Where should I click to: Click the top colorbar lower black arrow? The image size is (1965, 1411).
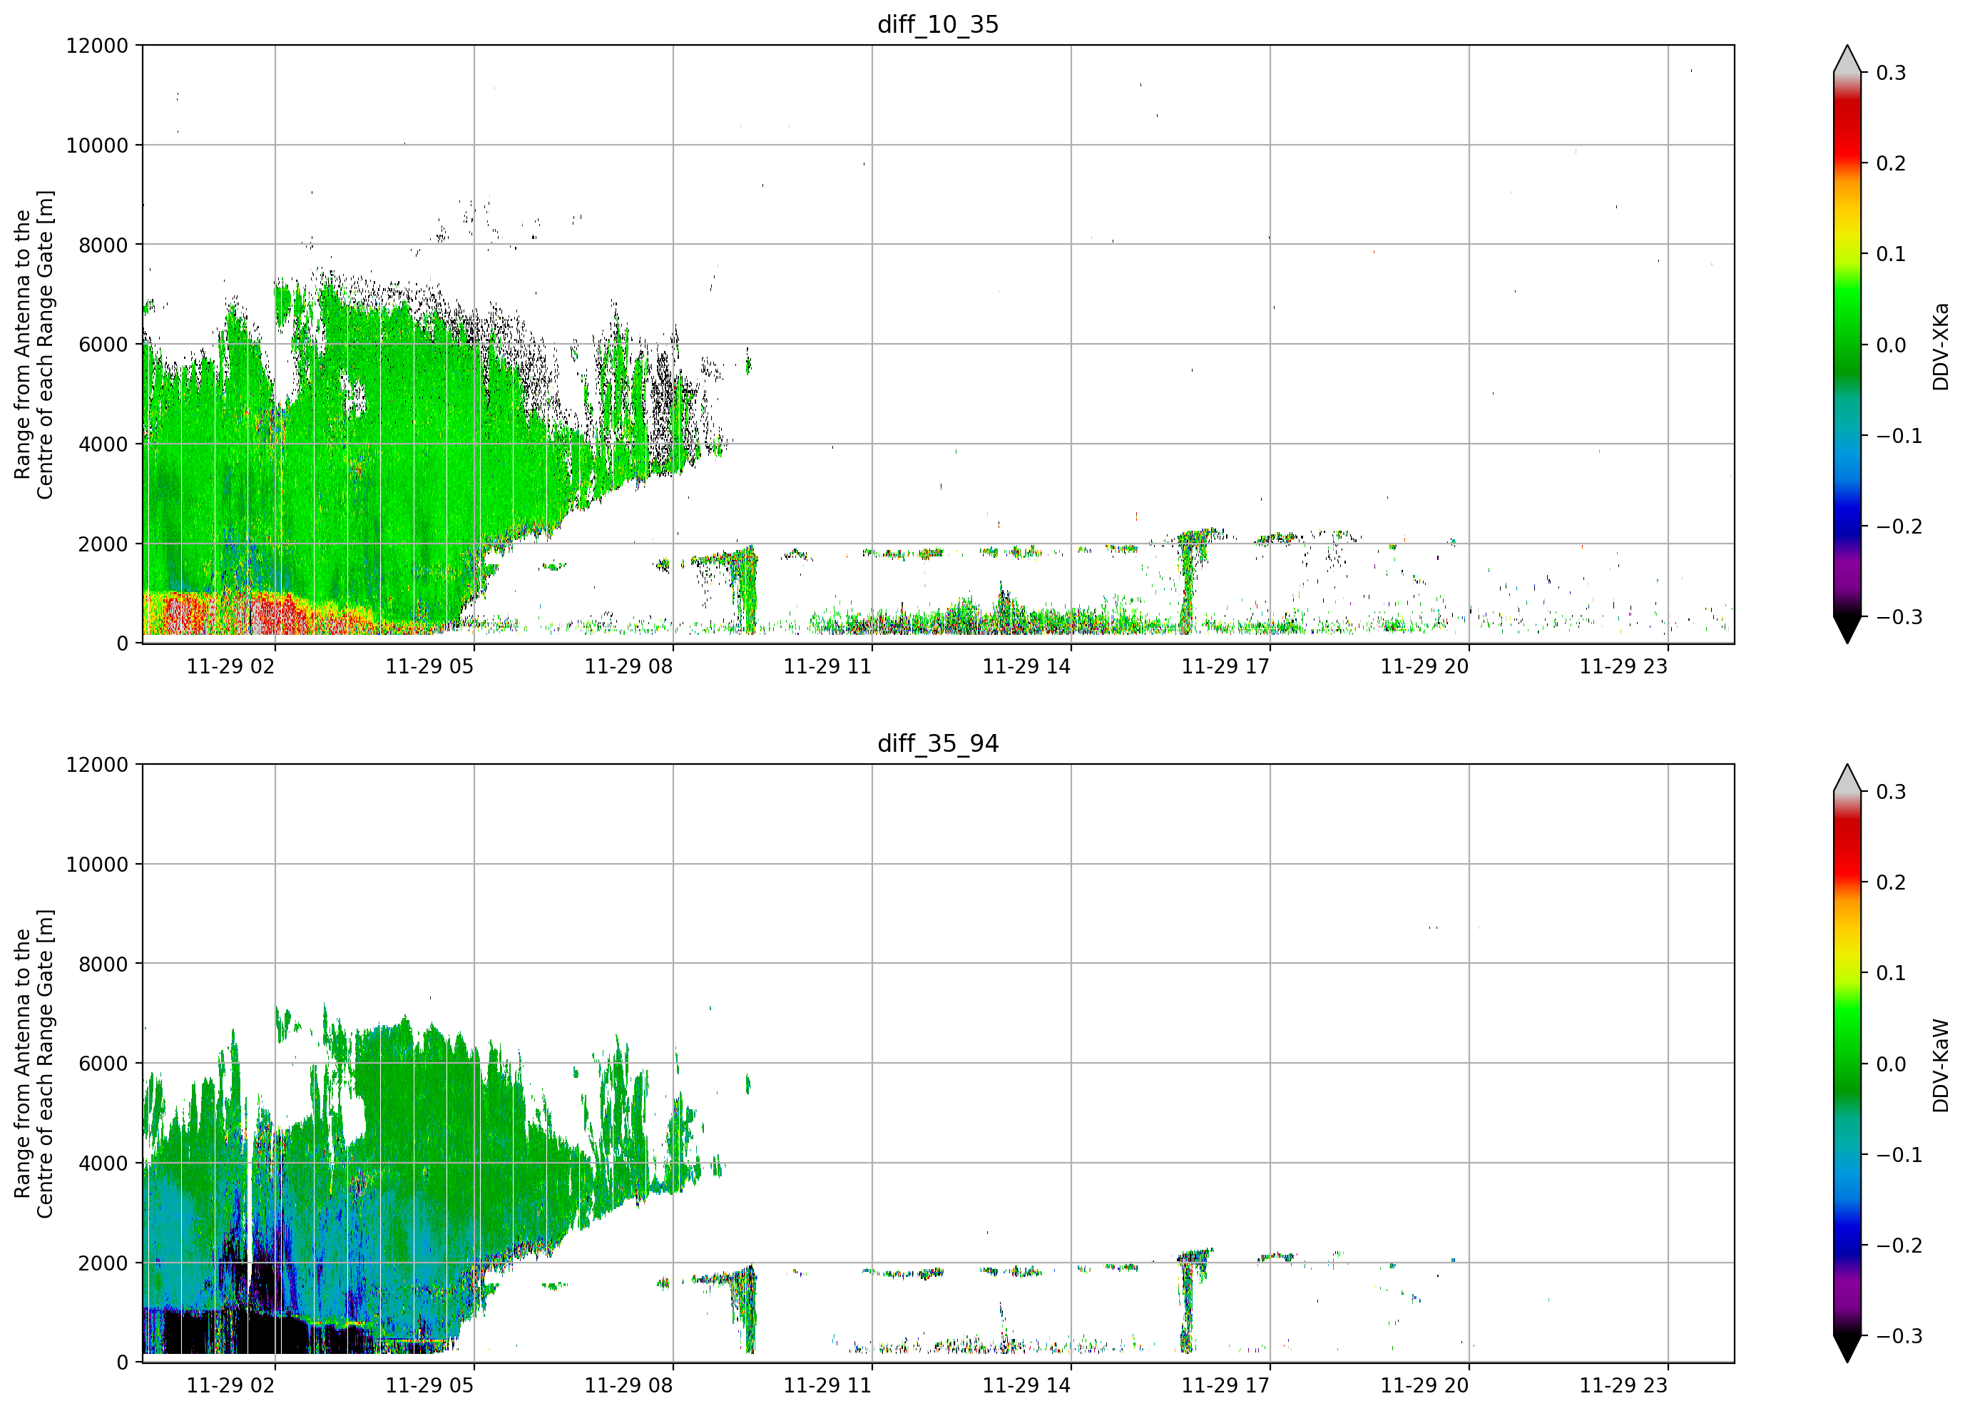click(1847, 629)
